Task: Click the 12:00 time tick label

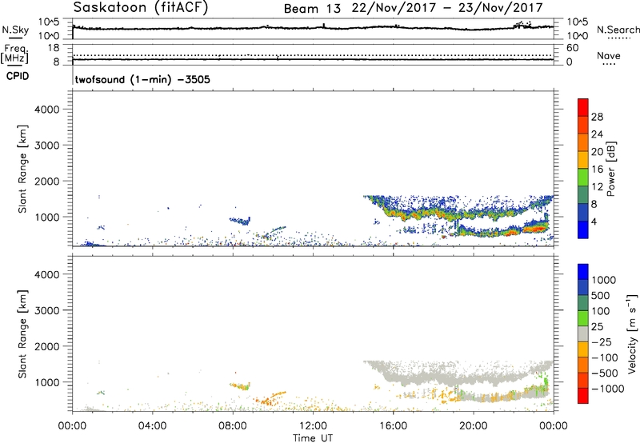Action: coord(313,426)
